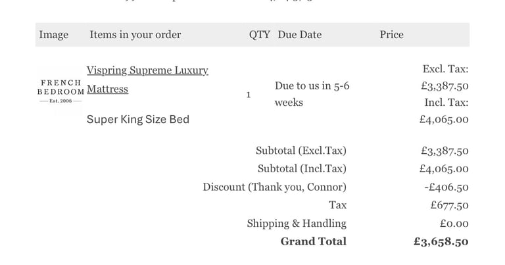The width and height of the screenshot is (505, 265).
Task: Click the Due Date column header
Action: [x=300, y=34]
